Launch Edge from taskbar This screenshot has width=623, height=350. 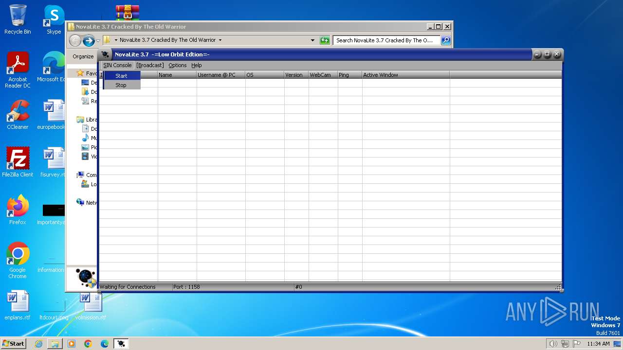coord(105,344)
